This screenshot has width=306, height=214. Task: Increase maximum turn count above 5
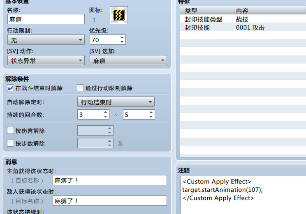[151, 112]
